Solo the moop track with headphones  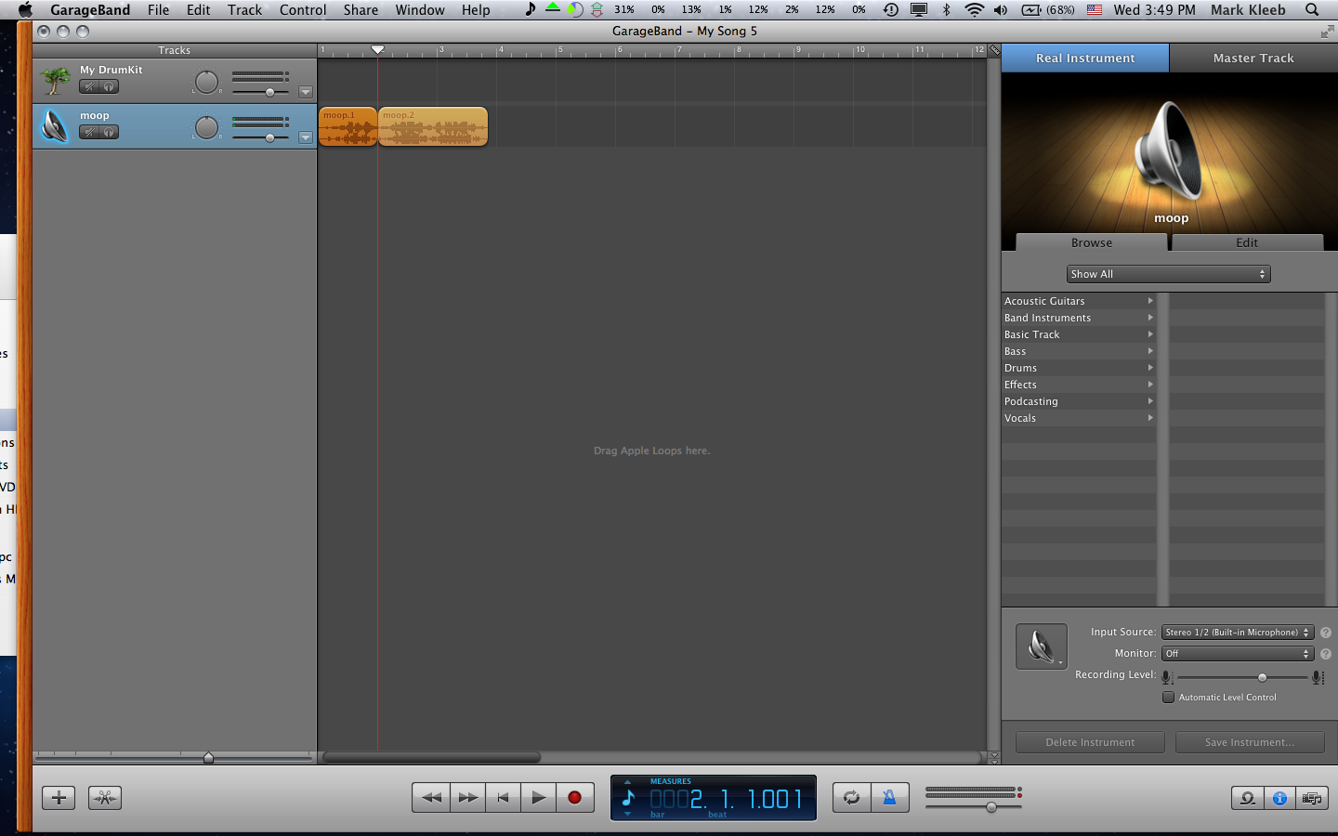pyautogui.click(x=109, y=132)
